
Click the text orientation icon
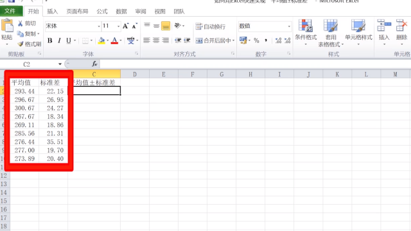(178, 26)
